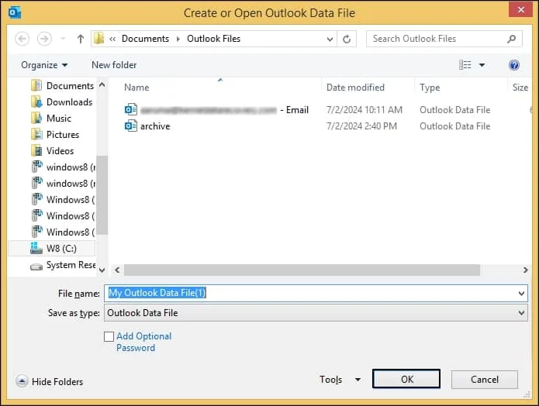Image resolution: width=539 pixels, height=406 pixels.
Task: Click the Cancel button
Action: point(485,379)
